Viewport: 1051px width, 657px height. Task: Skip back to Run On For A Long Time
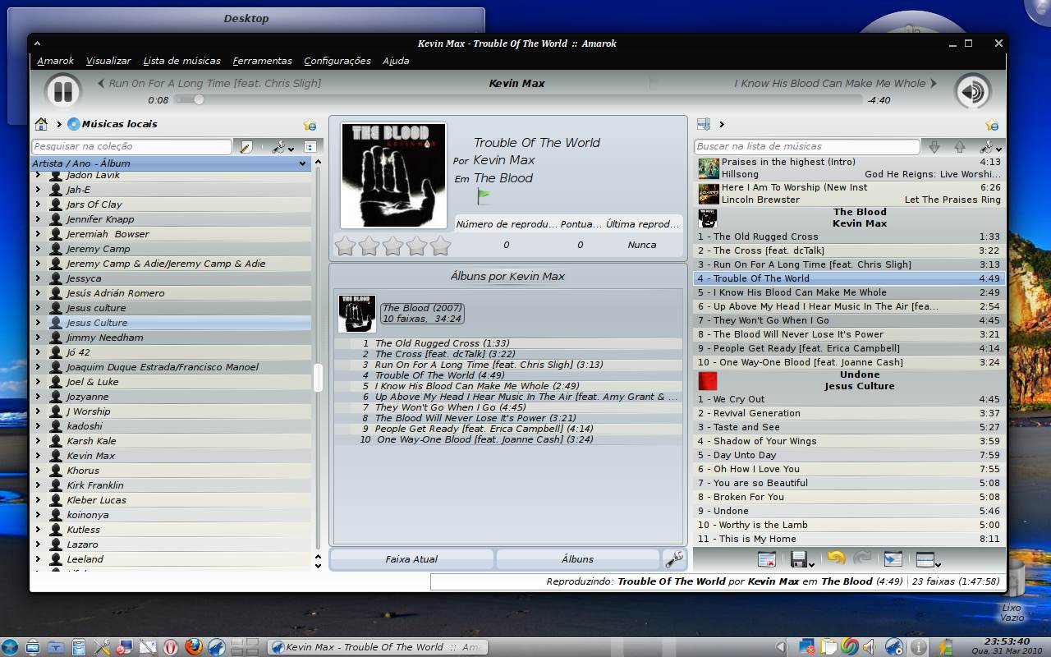click(x=209, y=83)
